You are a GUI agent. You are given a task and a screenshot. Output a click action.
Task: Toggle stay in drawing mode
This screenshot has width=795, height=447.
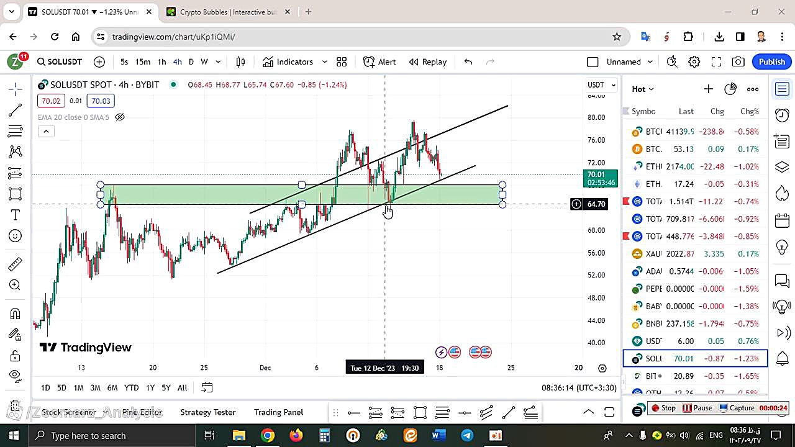click(16, 335)
